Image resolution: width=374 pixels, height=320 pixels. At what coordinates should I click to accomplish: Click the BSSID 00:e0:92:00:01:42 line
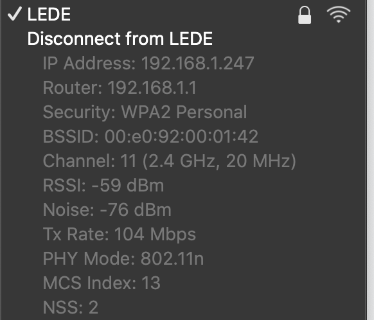[x=150, y=136]
